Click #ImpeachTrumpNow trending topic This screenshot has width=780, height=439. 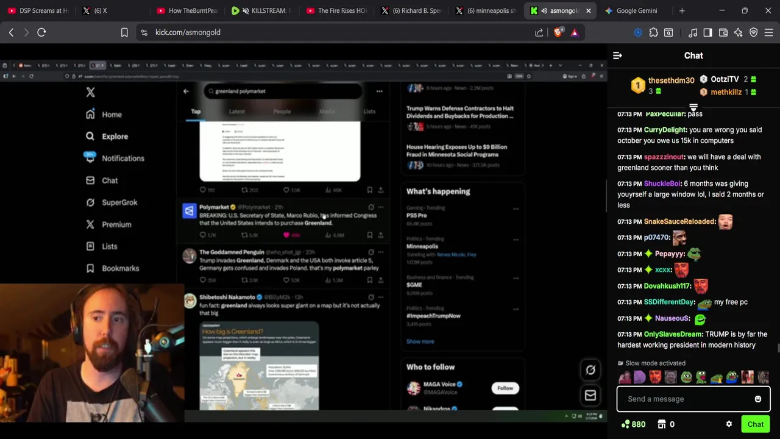click(x=433, y=316)
